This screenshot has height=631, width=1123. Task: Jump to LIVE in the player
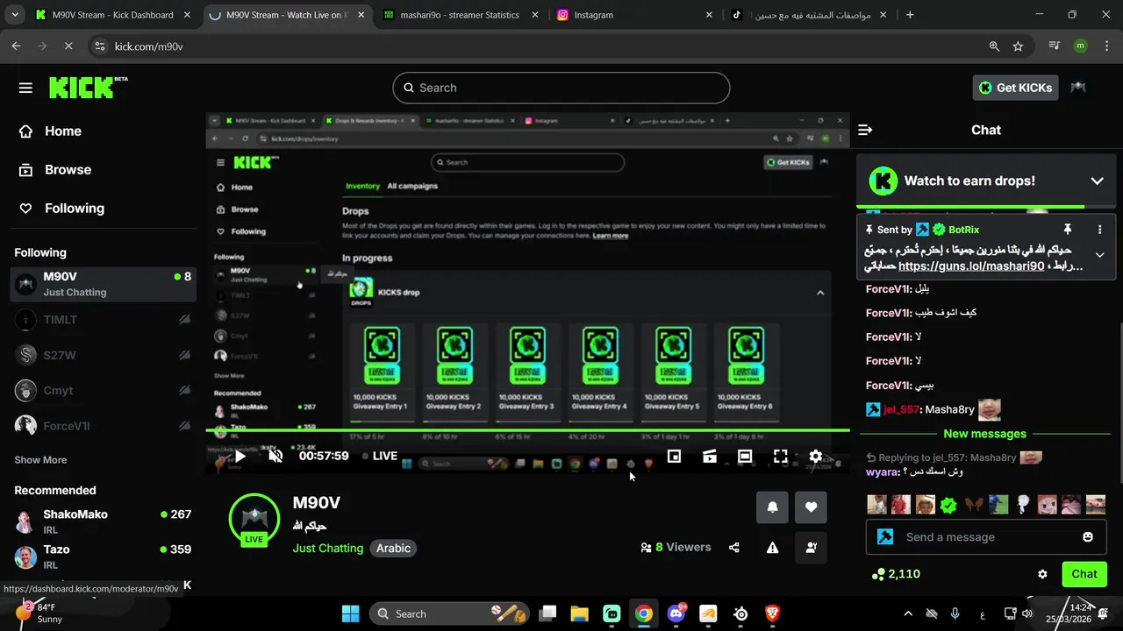tap(378, 456)
